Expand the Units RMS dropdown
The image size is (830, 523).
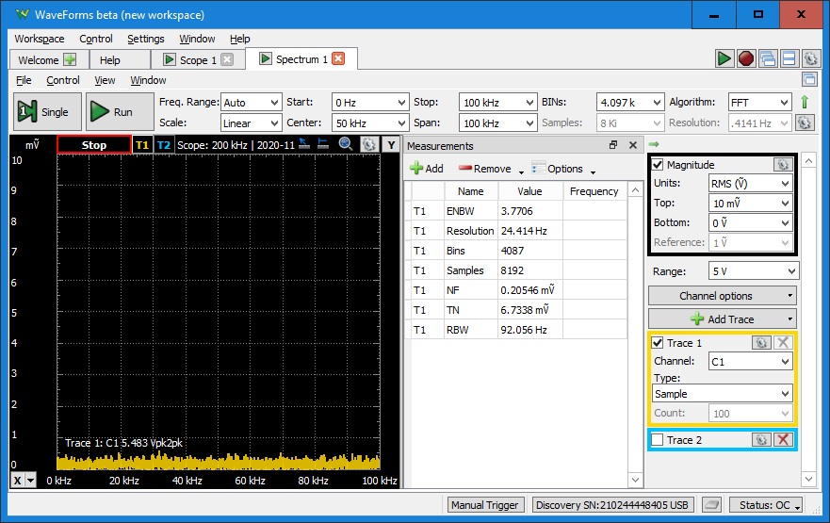coord(749,184)
